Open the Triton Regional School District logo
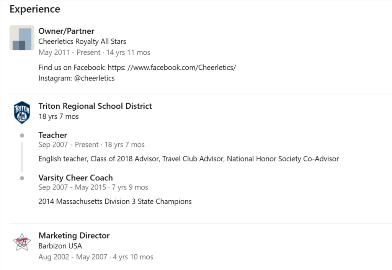Image resolution: width=392 pixels, height=270 pixels. click(x=22, y=112)
